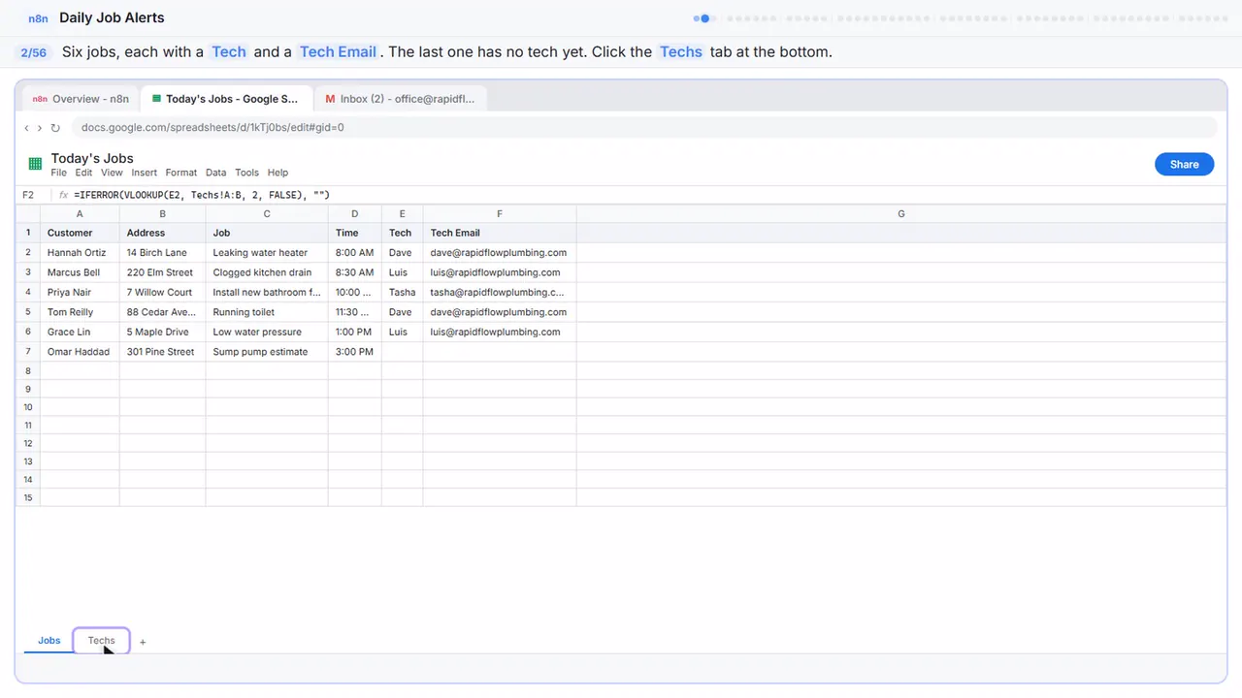Select the Jobs sheet tab
Viewport: 1242px width, 698px height.
point(49,641)
